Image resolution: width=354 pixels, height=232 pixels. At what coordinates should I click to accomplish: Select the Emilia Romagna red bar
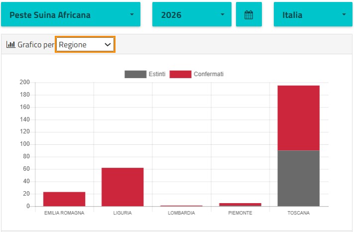[x=64, y=199]
